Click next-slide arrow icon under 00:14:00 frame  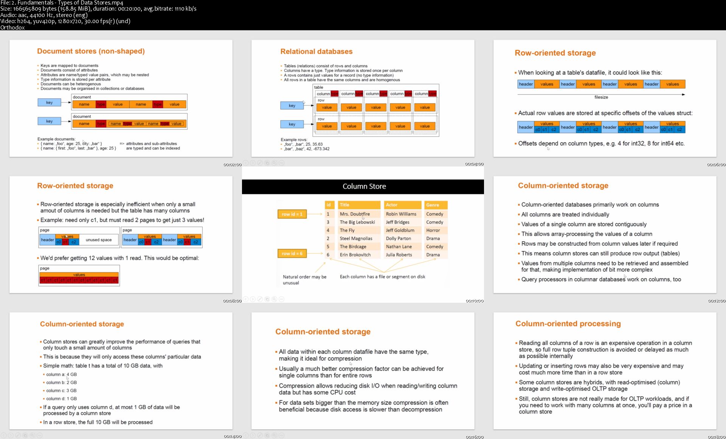click(11, 436)
